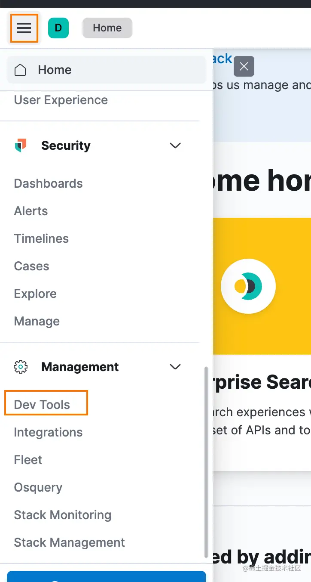Image resolution: width=311 pixels, height=582 pixels.
Task: Click the green D space avatar
Action: pos(58,28)
